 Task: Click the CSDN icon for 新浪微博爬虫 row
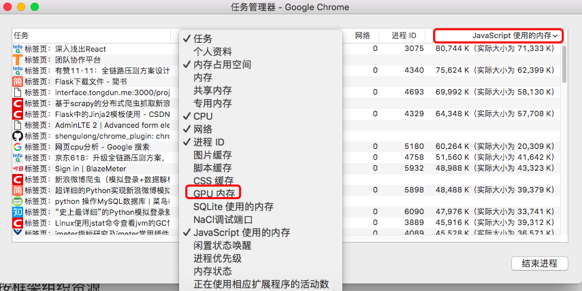click(18, 179)
